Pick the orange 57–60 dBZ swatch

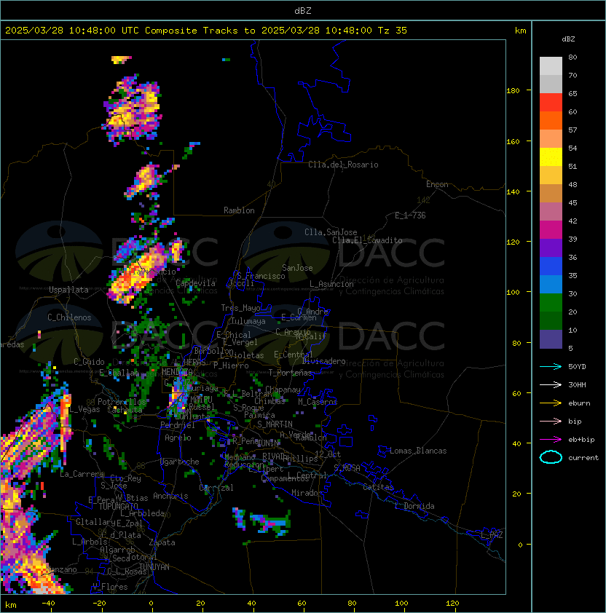551,120
